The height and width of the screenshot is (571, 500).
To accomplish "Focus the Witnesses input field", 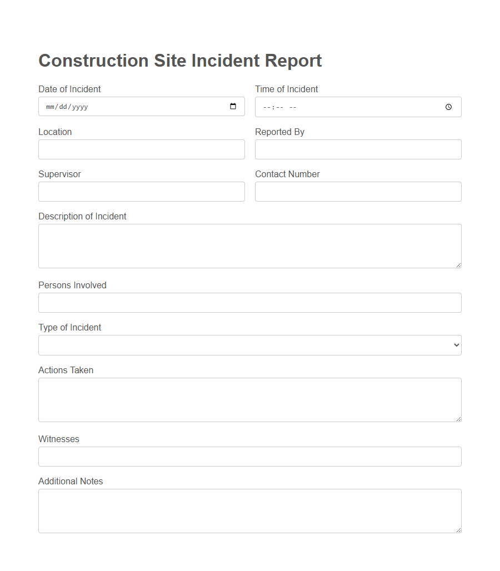I will [249, 456].
